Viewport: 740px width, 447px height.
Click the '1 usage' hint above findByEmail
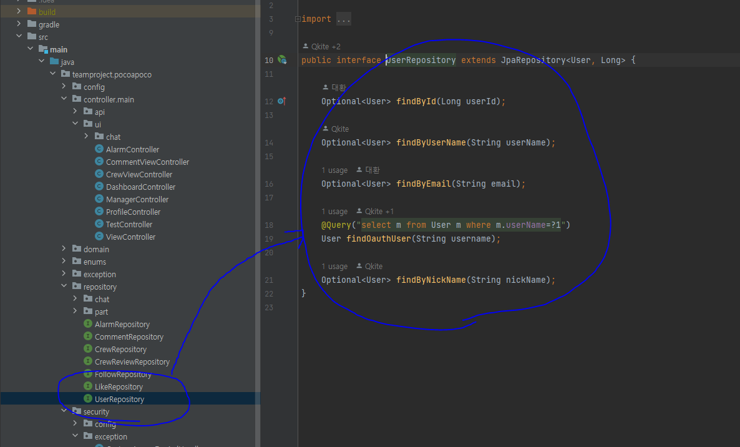[x=334, y=170]
